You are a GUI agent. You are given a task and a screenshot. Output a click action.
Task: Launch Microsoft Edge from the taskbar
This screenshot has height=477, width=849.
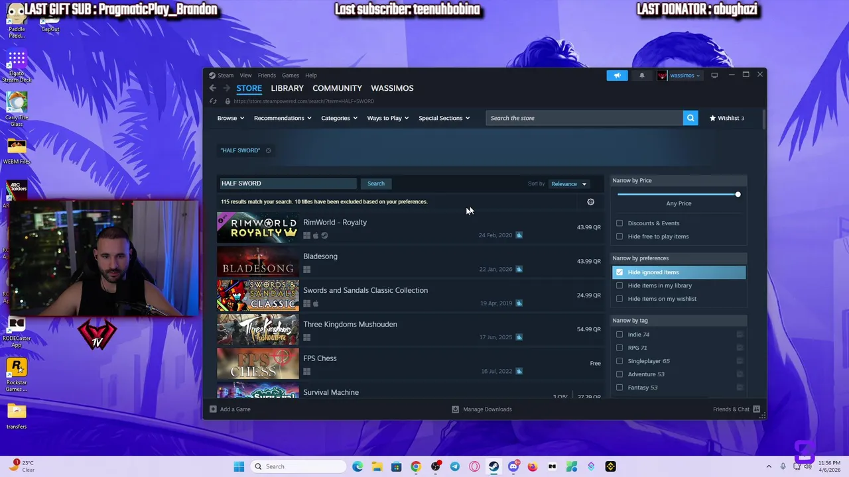coord(358,466)
